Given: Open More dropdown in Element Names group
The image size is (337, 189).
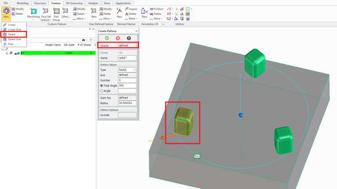Looking at the screenshot, I should 131,19.
